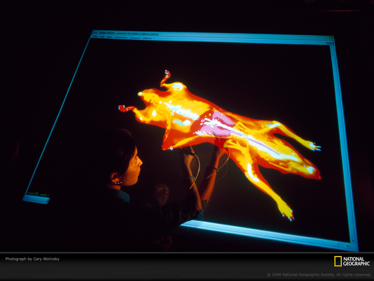Click vertical scrollbar up arrow
Image resolution: width=374 pixels, height=281 pixels.
click(332, 47)
